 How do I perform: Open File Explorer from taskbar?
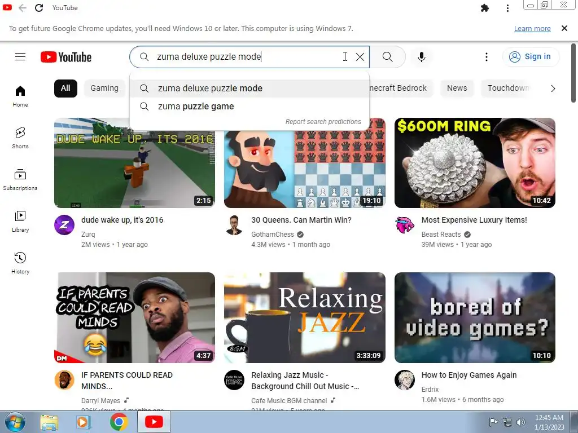(x=49, y=422)
